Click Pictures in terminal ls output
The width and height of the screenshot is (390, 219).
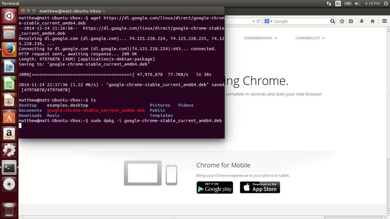pyautogui.click(x=160, y=105)
